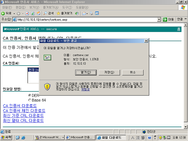Click the page icon beside address field
The width and height of the screenshot is (188, 141).
pos(15,20)
